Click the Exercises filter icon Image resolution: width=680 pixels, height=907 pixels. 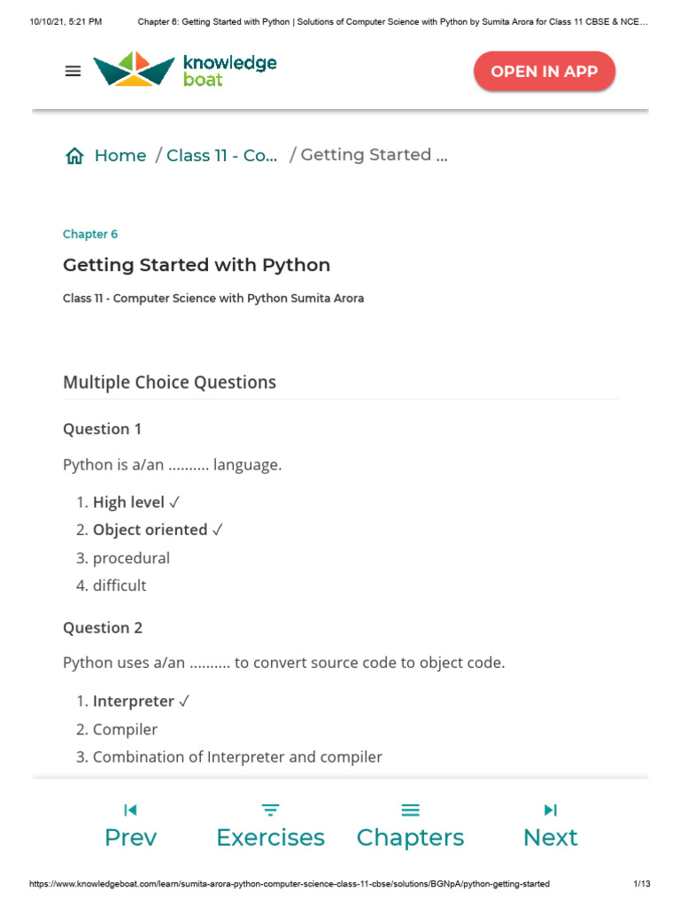pos(270,810)
